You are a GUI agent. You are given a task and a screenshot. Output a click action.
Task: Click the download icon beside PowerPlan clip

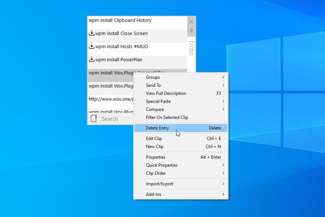(x=91, y=59)
